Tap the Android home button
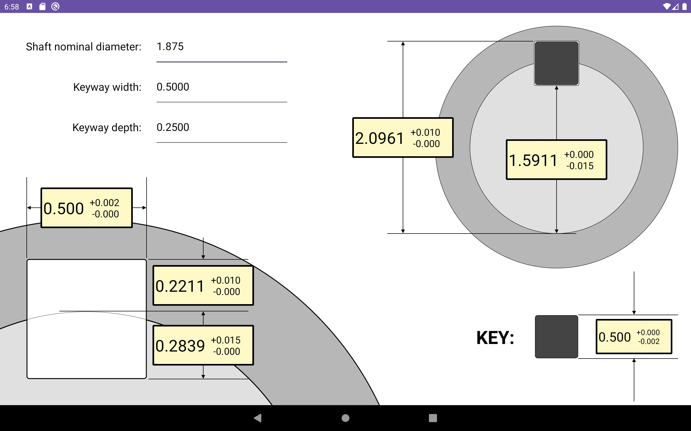Image resolution: width=691 pixels, height=431 pixels. 345,418
